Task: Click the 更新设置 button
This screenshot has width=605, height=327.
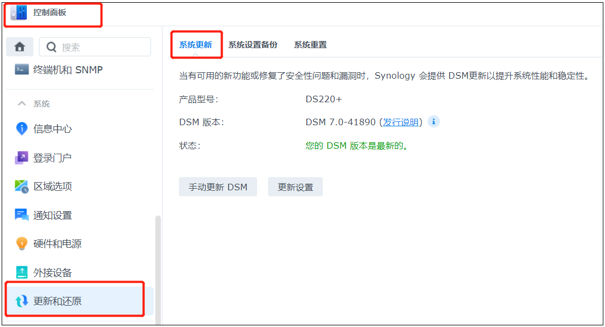Action: [295, 187]
